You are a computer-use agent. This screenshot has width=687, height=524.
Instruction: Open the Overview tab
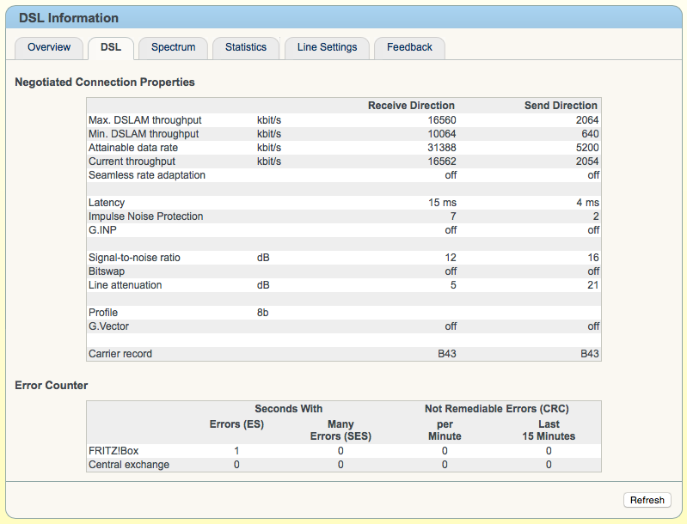[49, 47]
